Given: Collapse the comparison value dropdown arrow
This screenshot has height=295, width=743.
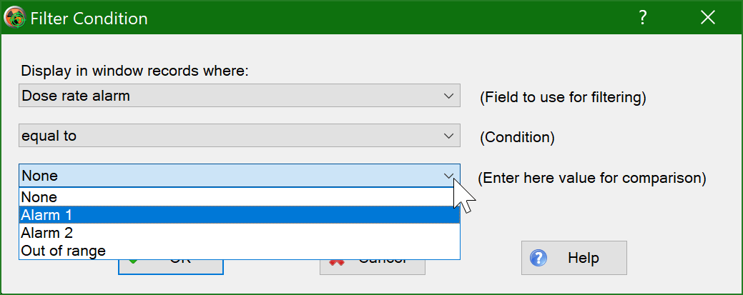Looking at the screenshot, I should pos(448,176).
